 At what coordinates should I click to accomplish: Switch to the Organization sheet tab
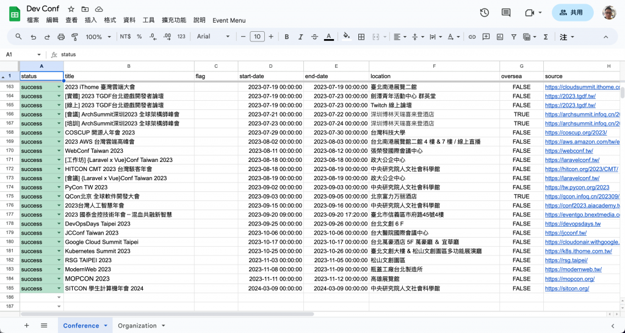pyautogui.click(x=137, y=326)
